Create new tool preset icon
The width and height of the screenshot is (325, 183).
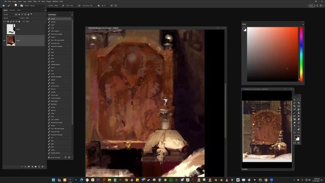[66, 157]
